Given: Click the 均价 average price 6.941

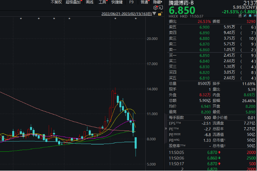Looking at the screenshot, I should [206, 106].
